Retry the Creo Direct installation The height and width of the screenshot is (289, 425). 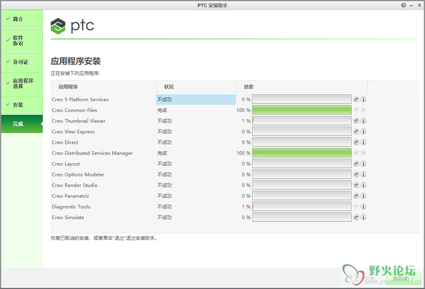356,142
